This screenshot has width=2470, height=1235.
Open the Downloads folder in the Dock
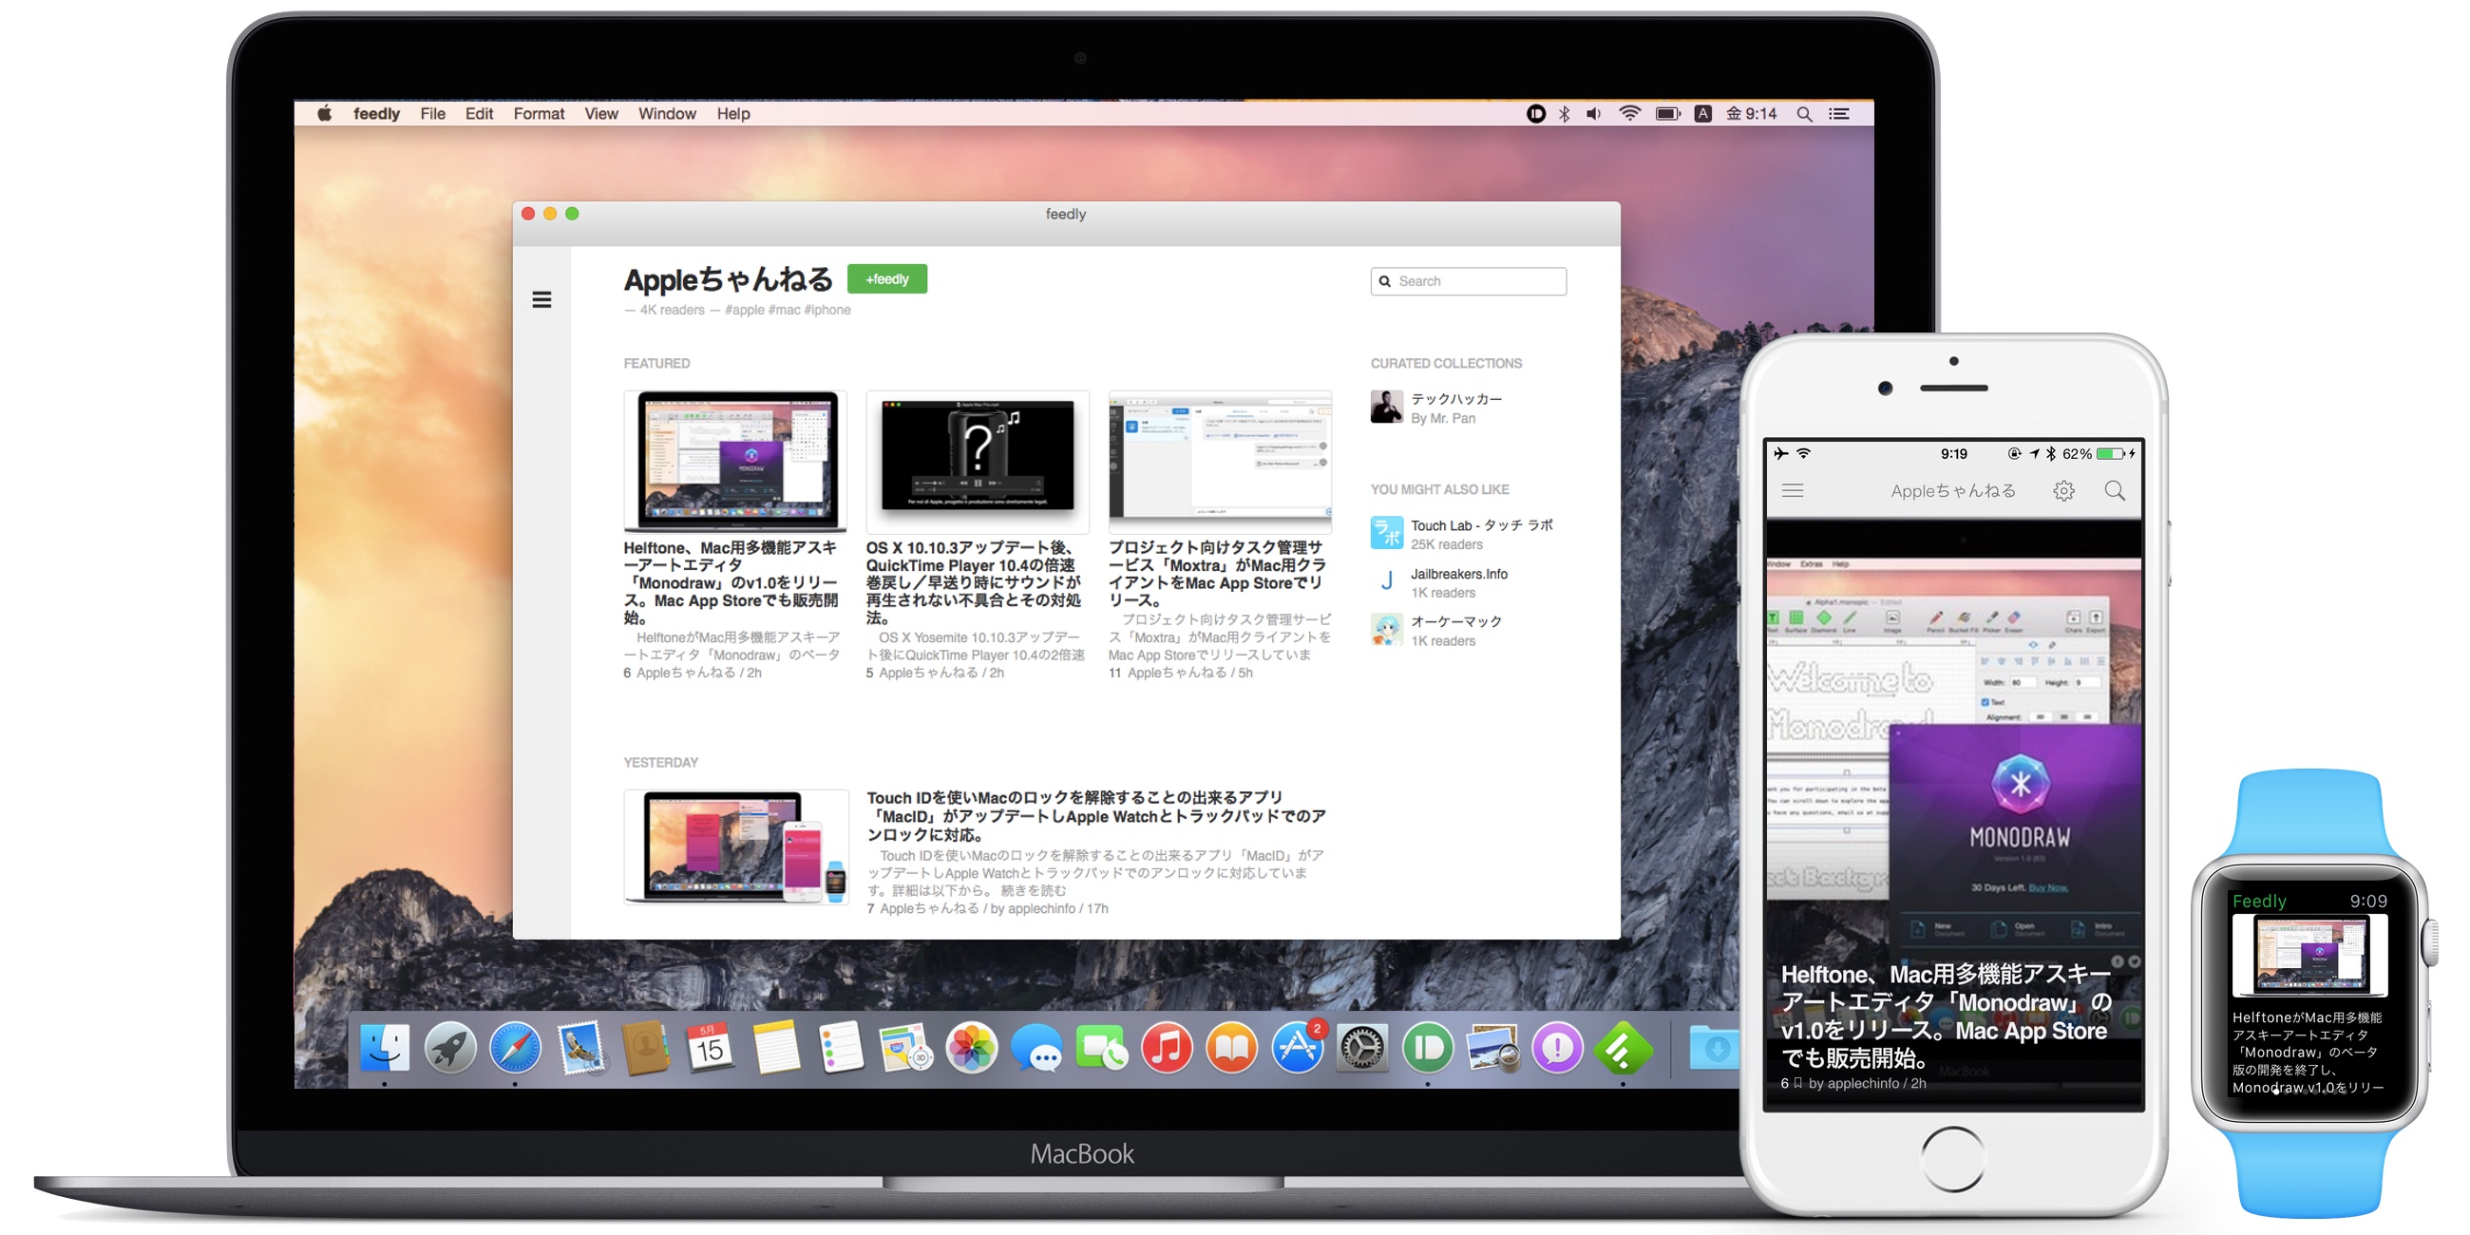[x=1714, y=1047]
